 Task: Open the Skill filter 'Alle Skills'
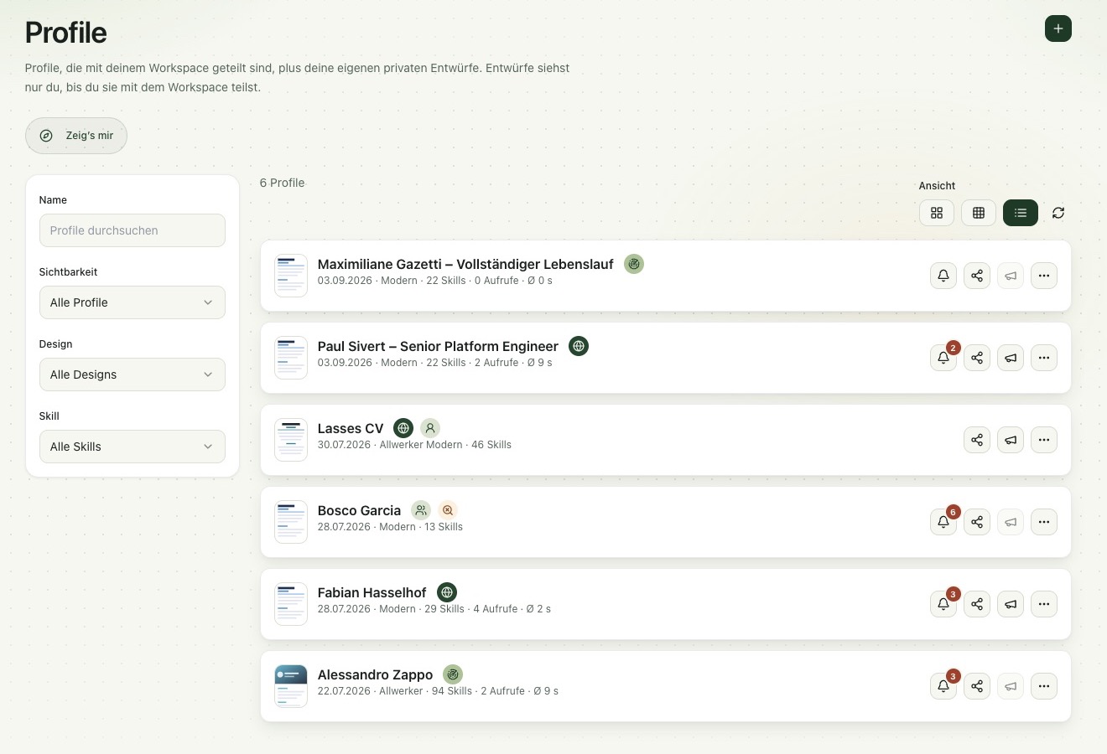click(x=133, y=447)
